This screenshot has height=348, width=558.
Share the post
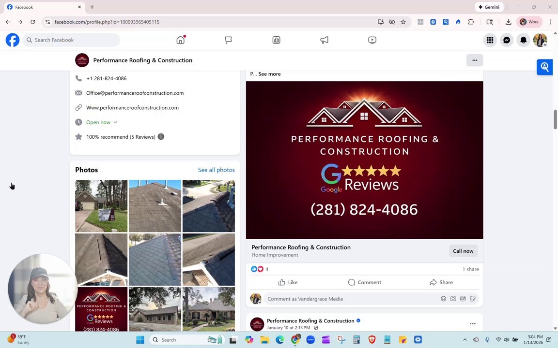tap(441, 282)
